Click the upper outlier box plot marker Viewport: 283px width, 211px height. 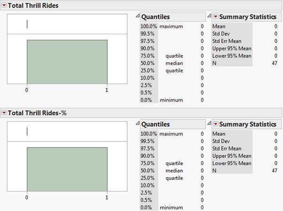[x=27, y=24]
